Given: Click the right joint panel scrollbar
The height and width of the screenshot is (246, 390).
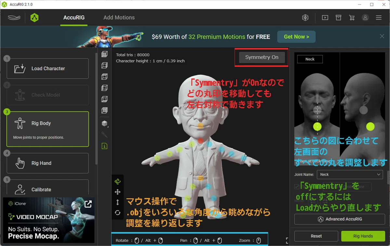Looking at the screenshot, I should 388,178.
